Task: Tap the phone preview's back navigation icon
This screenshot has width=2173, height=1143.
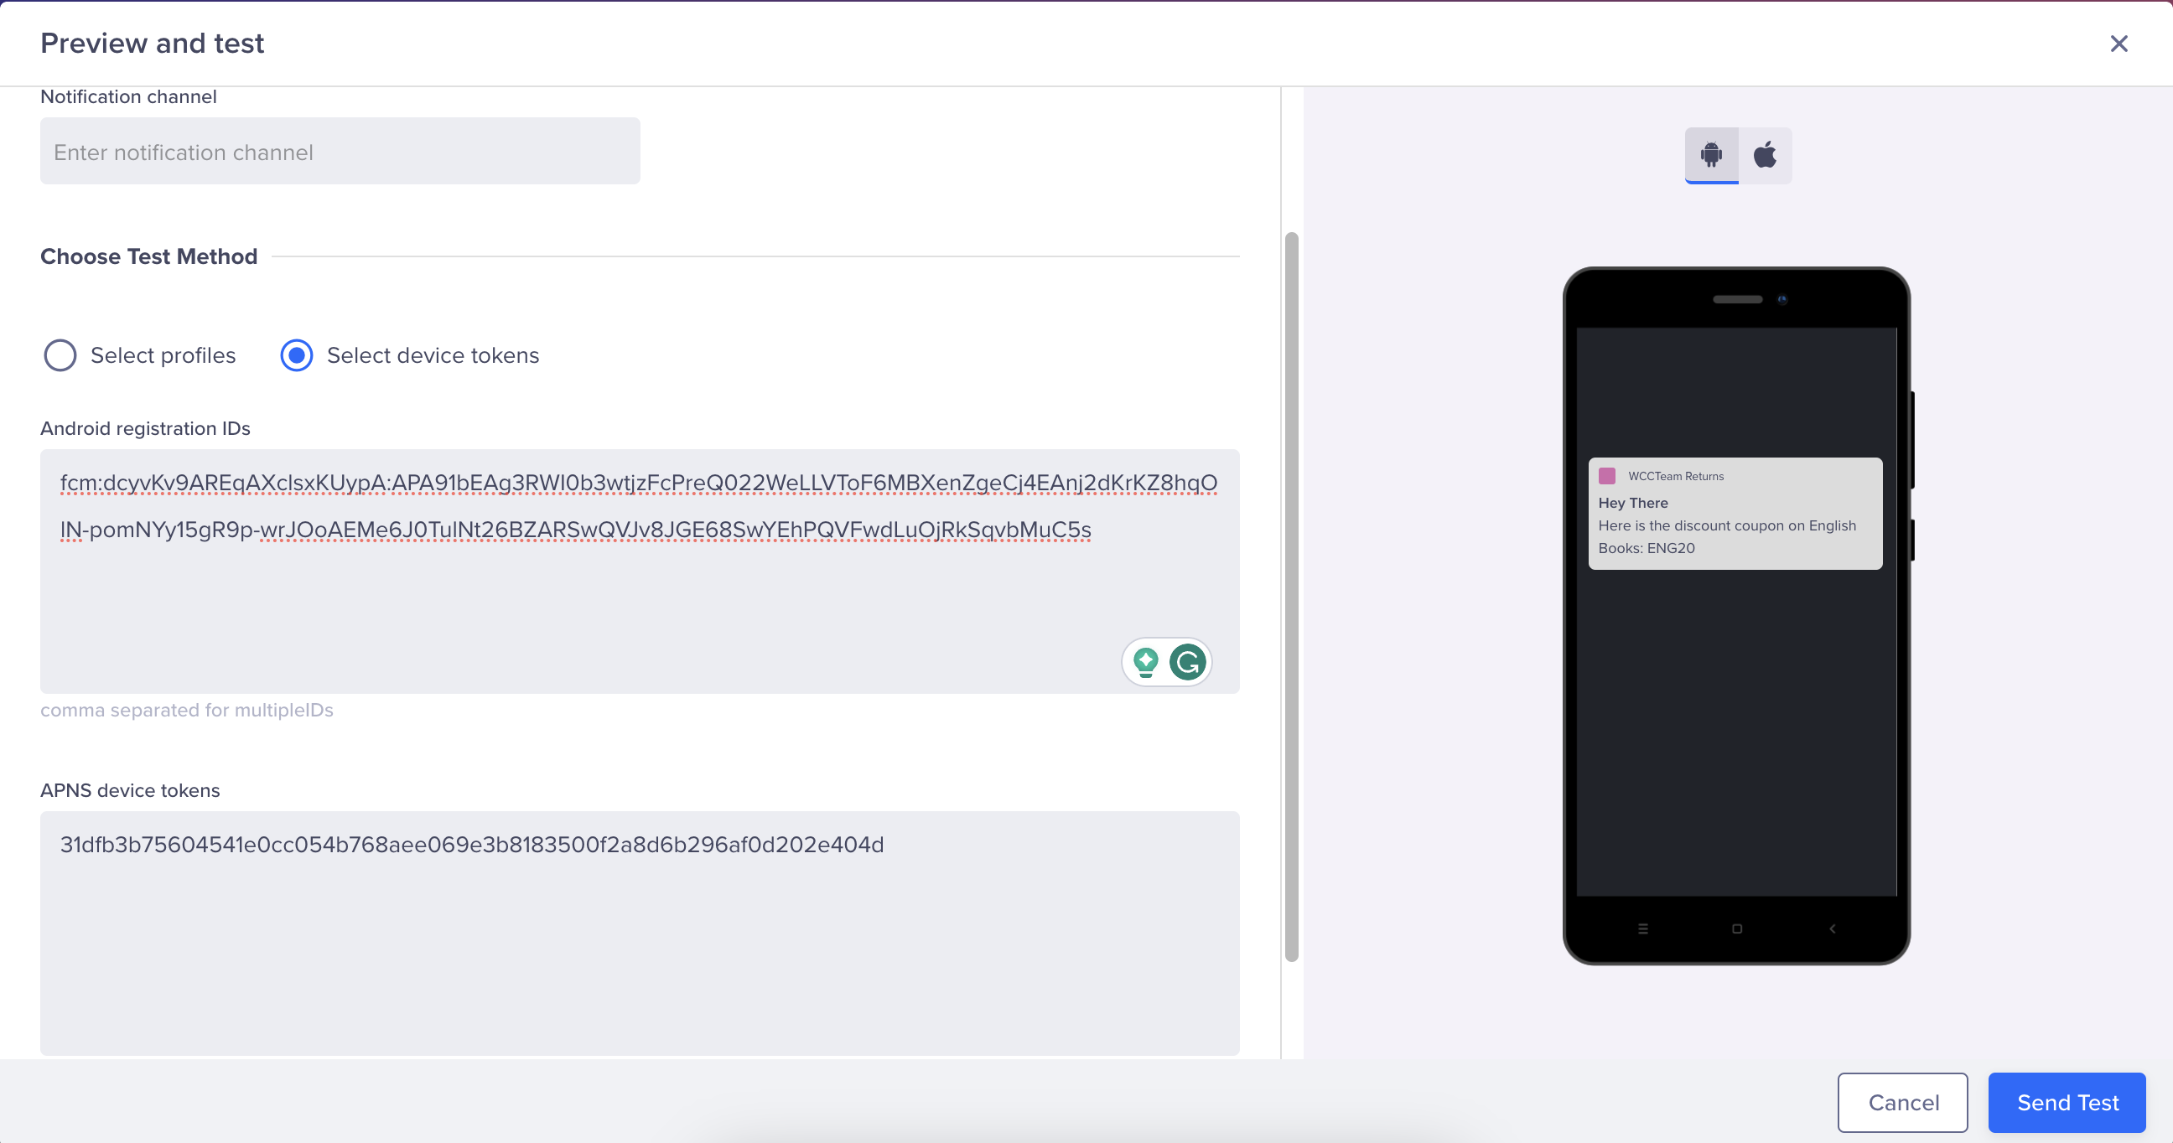Action: pos(1832,929)
